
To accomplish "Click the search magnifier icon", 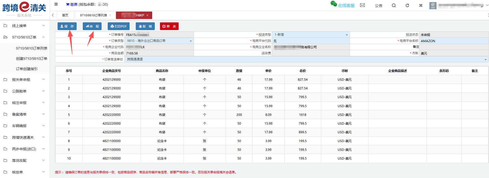I will coord(394,5).
